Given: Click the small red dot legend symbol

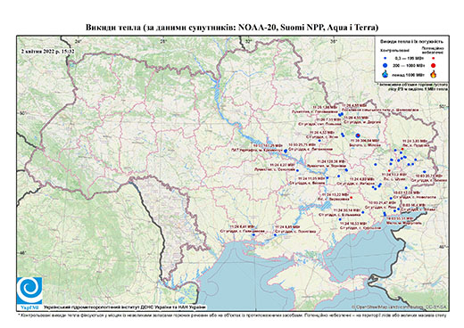Looking at the screenshot, I should [433, 58].
